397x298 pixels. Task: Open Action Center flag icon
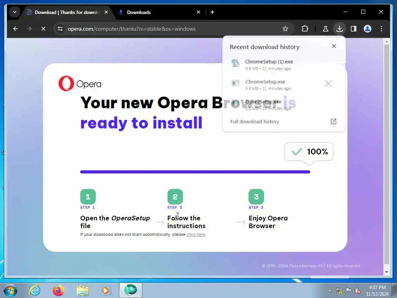pos(349,291)
